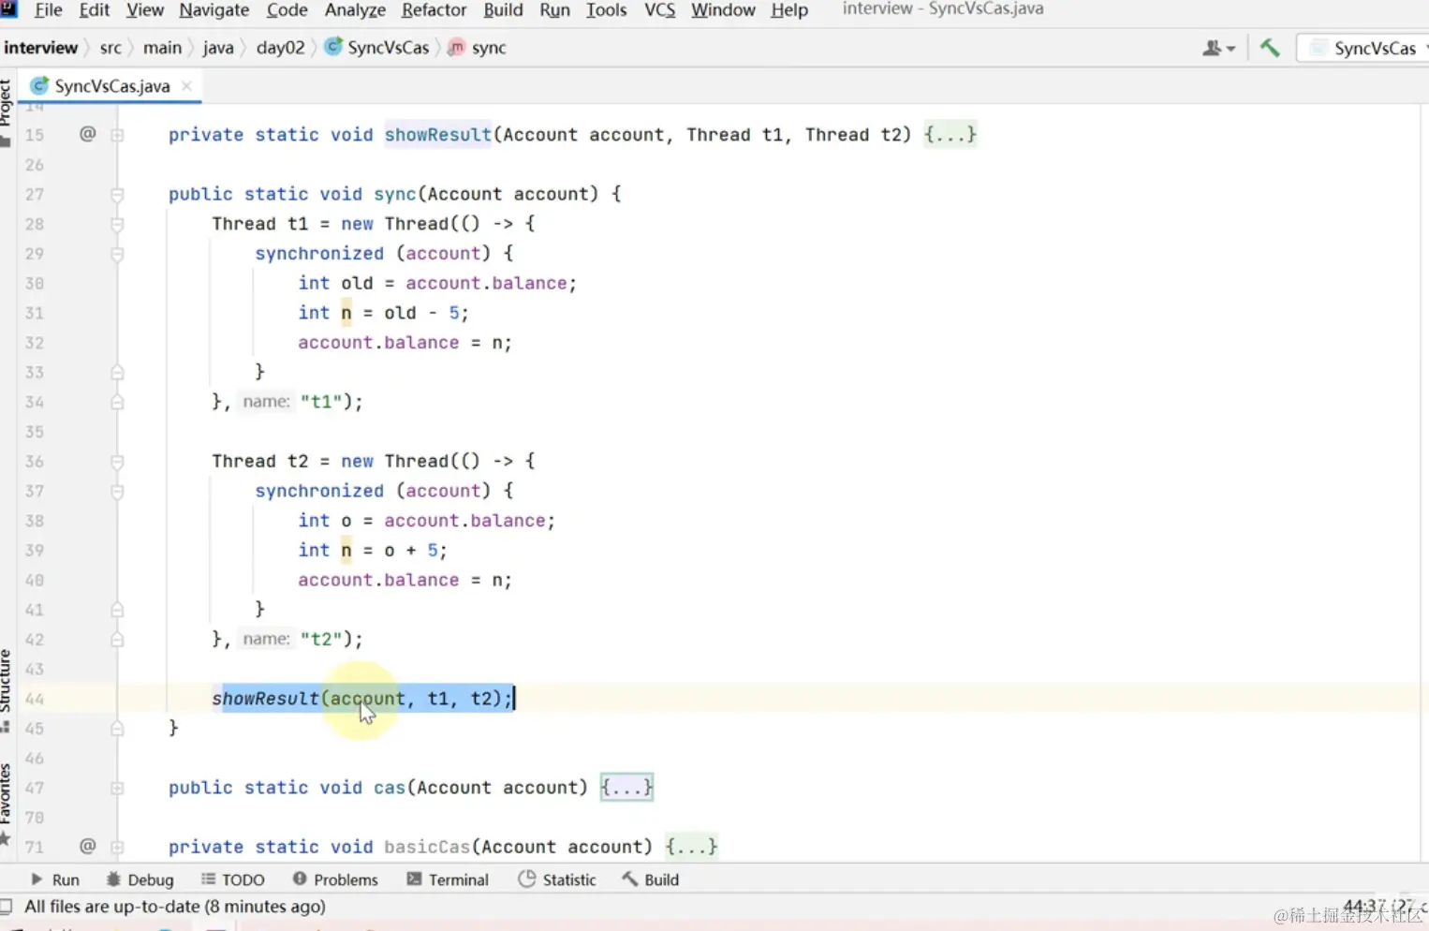The height and width of the screenshot is (931, 1429).
Task: Click the day02 breadcrumb
Action: (280, 48)
